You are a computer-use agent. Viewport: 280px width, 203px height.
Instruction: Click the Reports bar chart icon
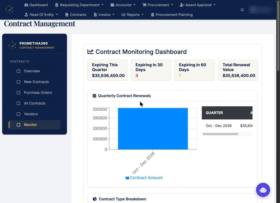pyautogui.click(x=123, y=14)
